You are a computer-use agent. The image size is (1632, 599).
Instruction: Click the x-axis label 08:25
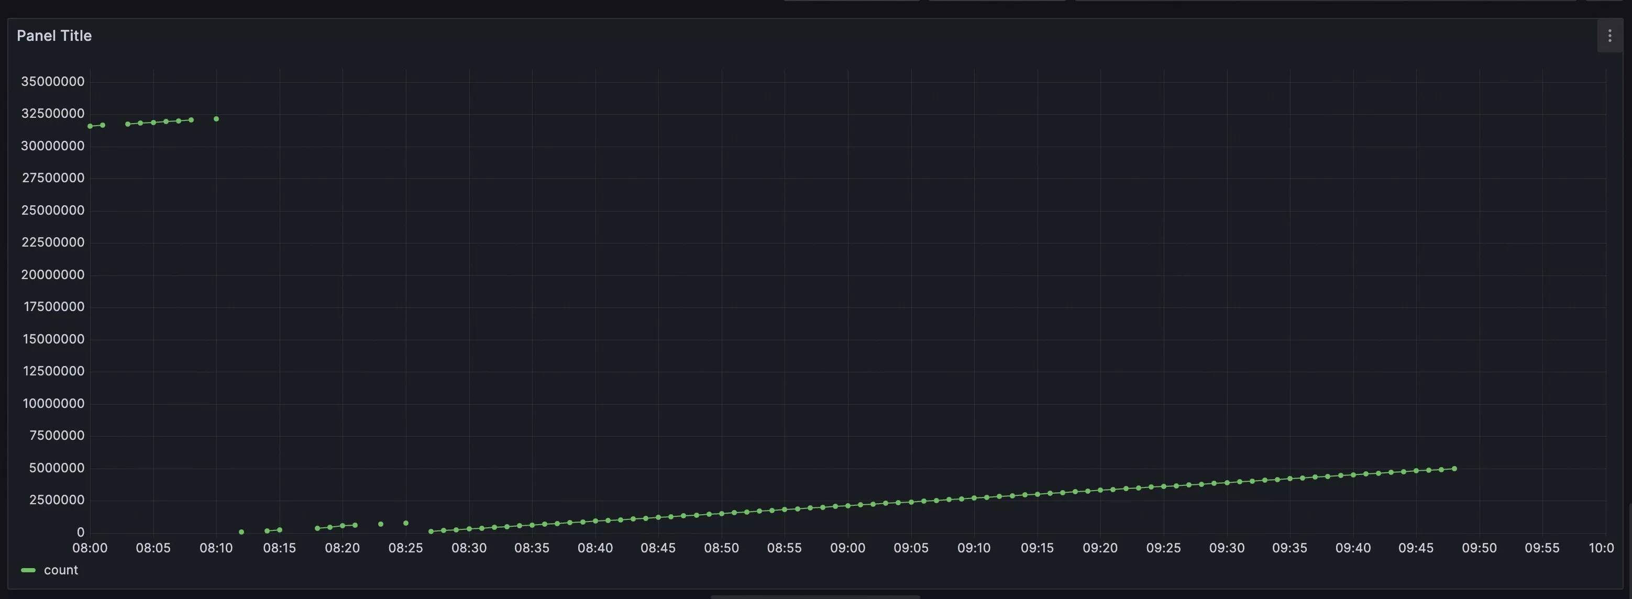(x=405, y=548)
